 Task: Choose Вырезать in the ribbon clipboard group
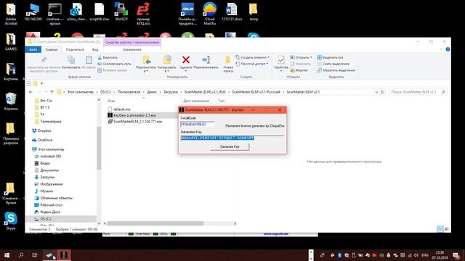108,57
